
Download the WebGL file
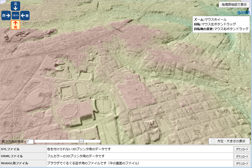pos(242,163)
